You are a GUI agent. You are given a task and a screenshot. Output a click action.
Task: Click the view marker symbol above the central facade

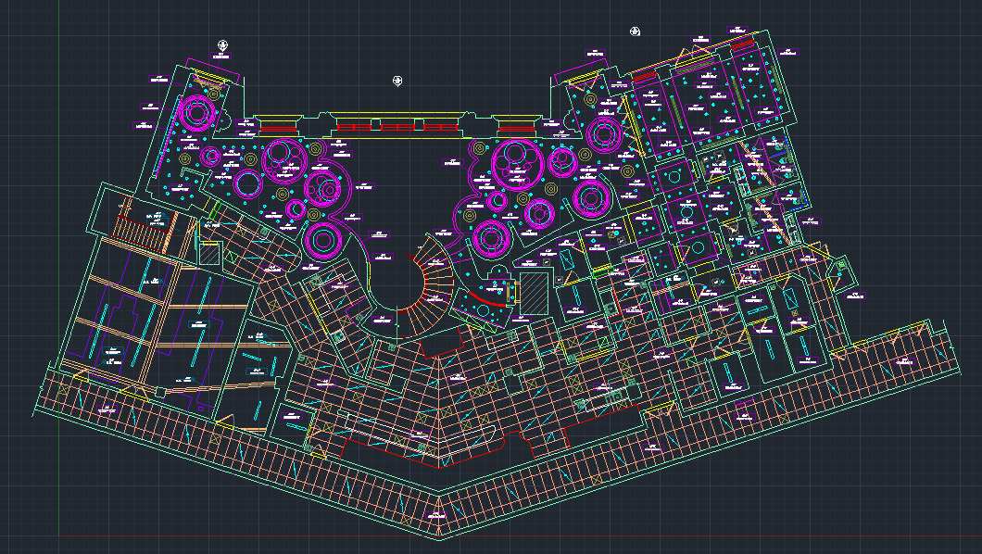pyautogui.click(x=397, y=81)
